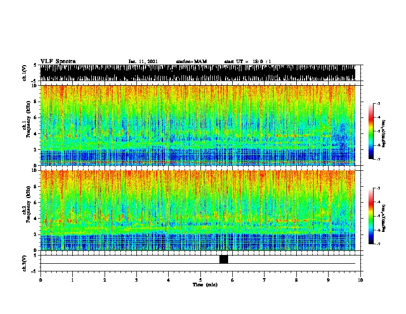Click the "ch.1(V)" axis label
This screenshot has width=406, height=314.
click(x=24, y=73)
